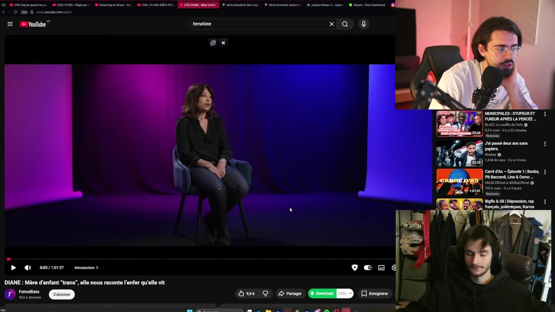Open the shield play extension icon in the player
The width and height of the screenshot is (555, 312).
tap(355, 268)
